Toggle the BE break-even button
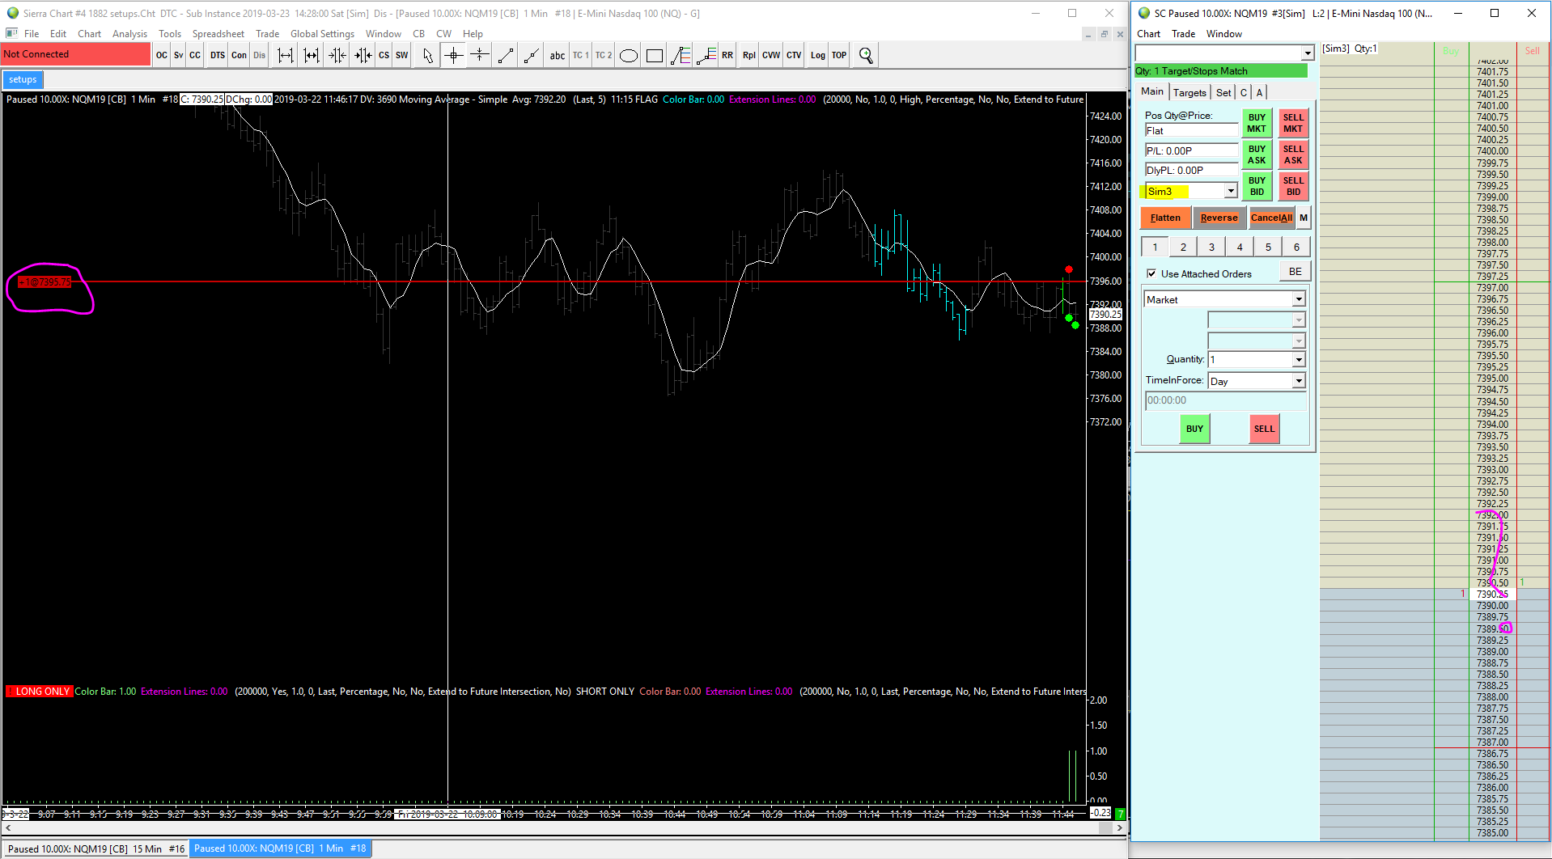 pyautogui.click(x=1295, y=272)
